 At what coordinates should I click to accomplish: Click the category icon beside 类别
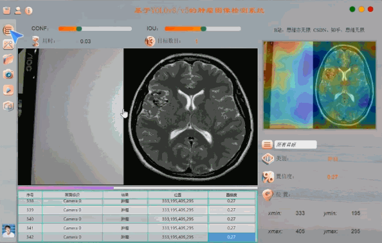(x=268, y=159)
